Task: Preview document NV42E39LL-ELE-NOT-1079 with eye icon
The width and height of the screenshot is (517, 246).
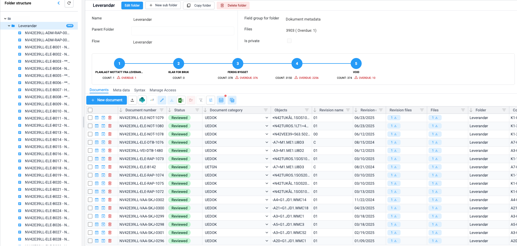Action: tap(97, 118)
